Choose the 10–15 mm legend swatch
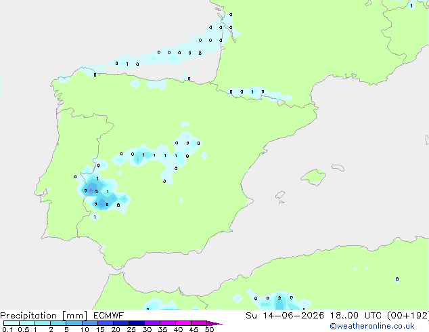429x332 pixels. click(x=89, y=323)
